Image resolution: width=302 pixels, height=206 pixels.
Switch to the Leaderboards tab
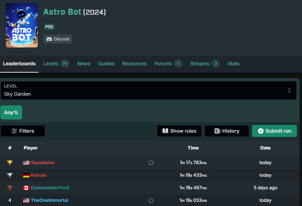[x=19, y=64]
